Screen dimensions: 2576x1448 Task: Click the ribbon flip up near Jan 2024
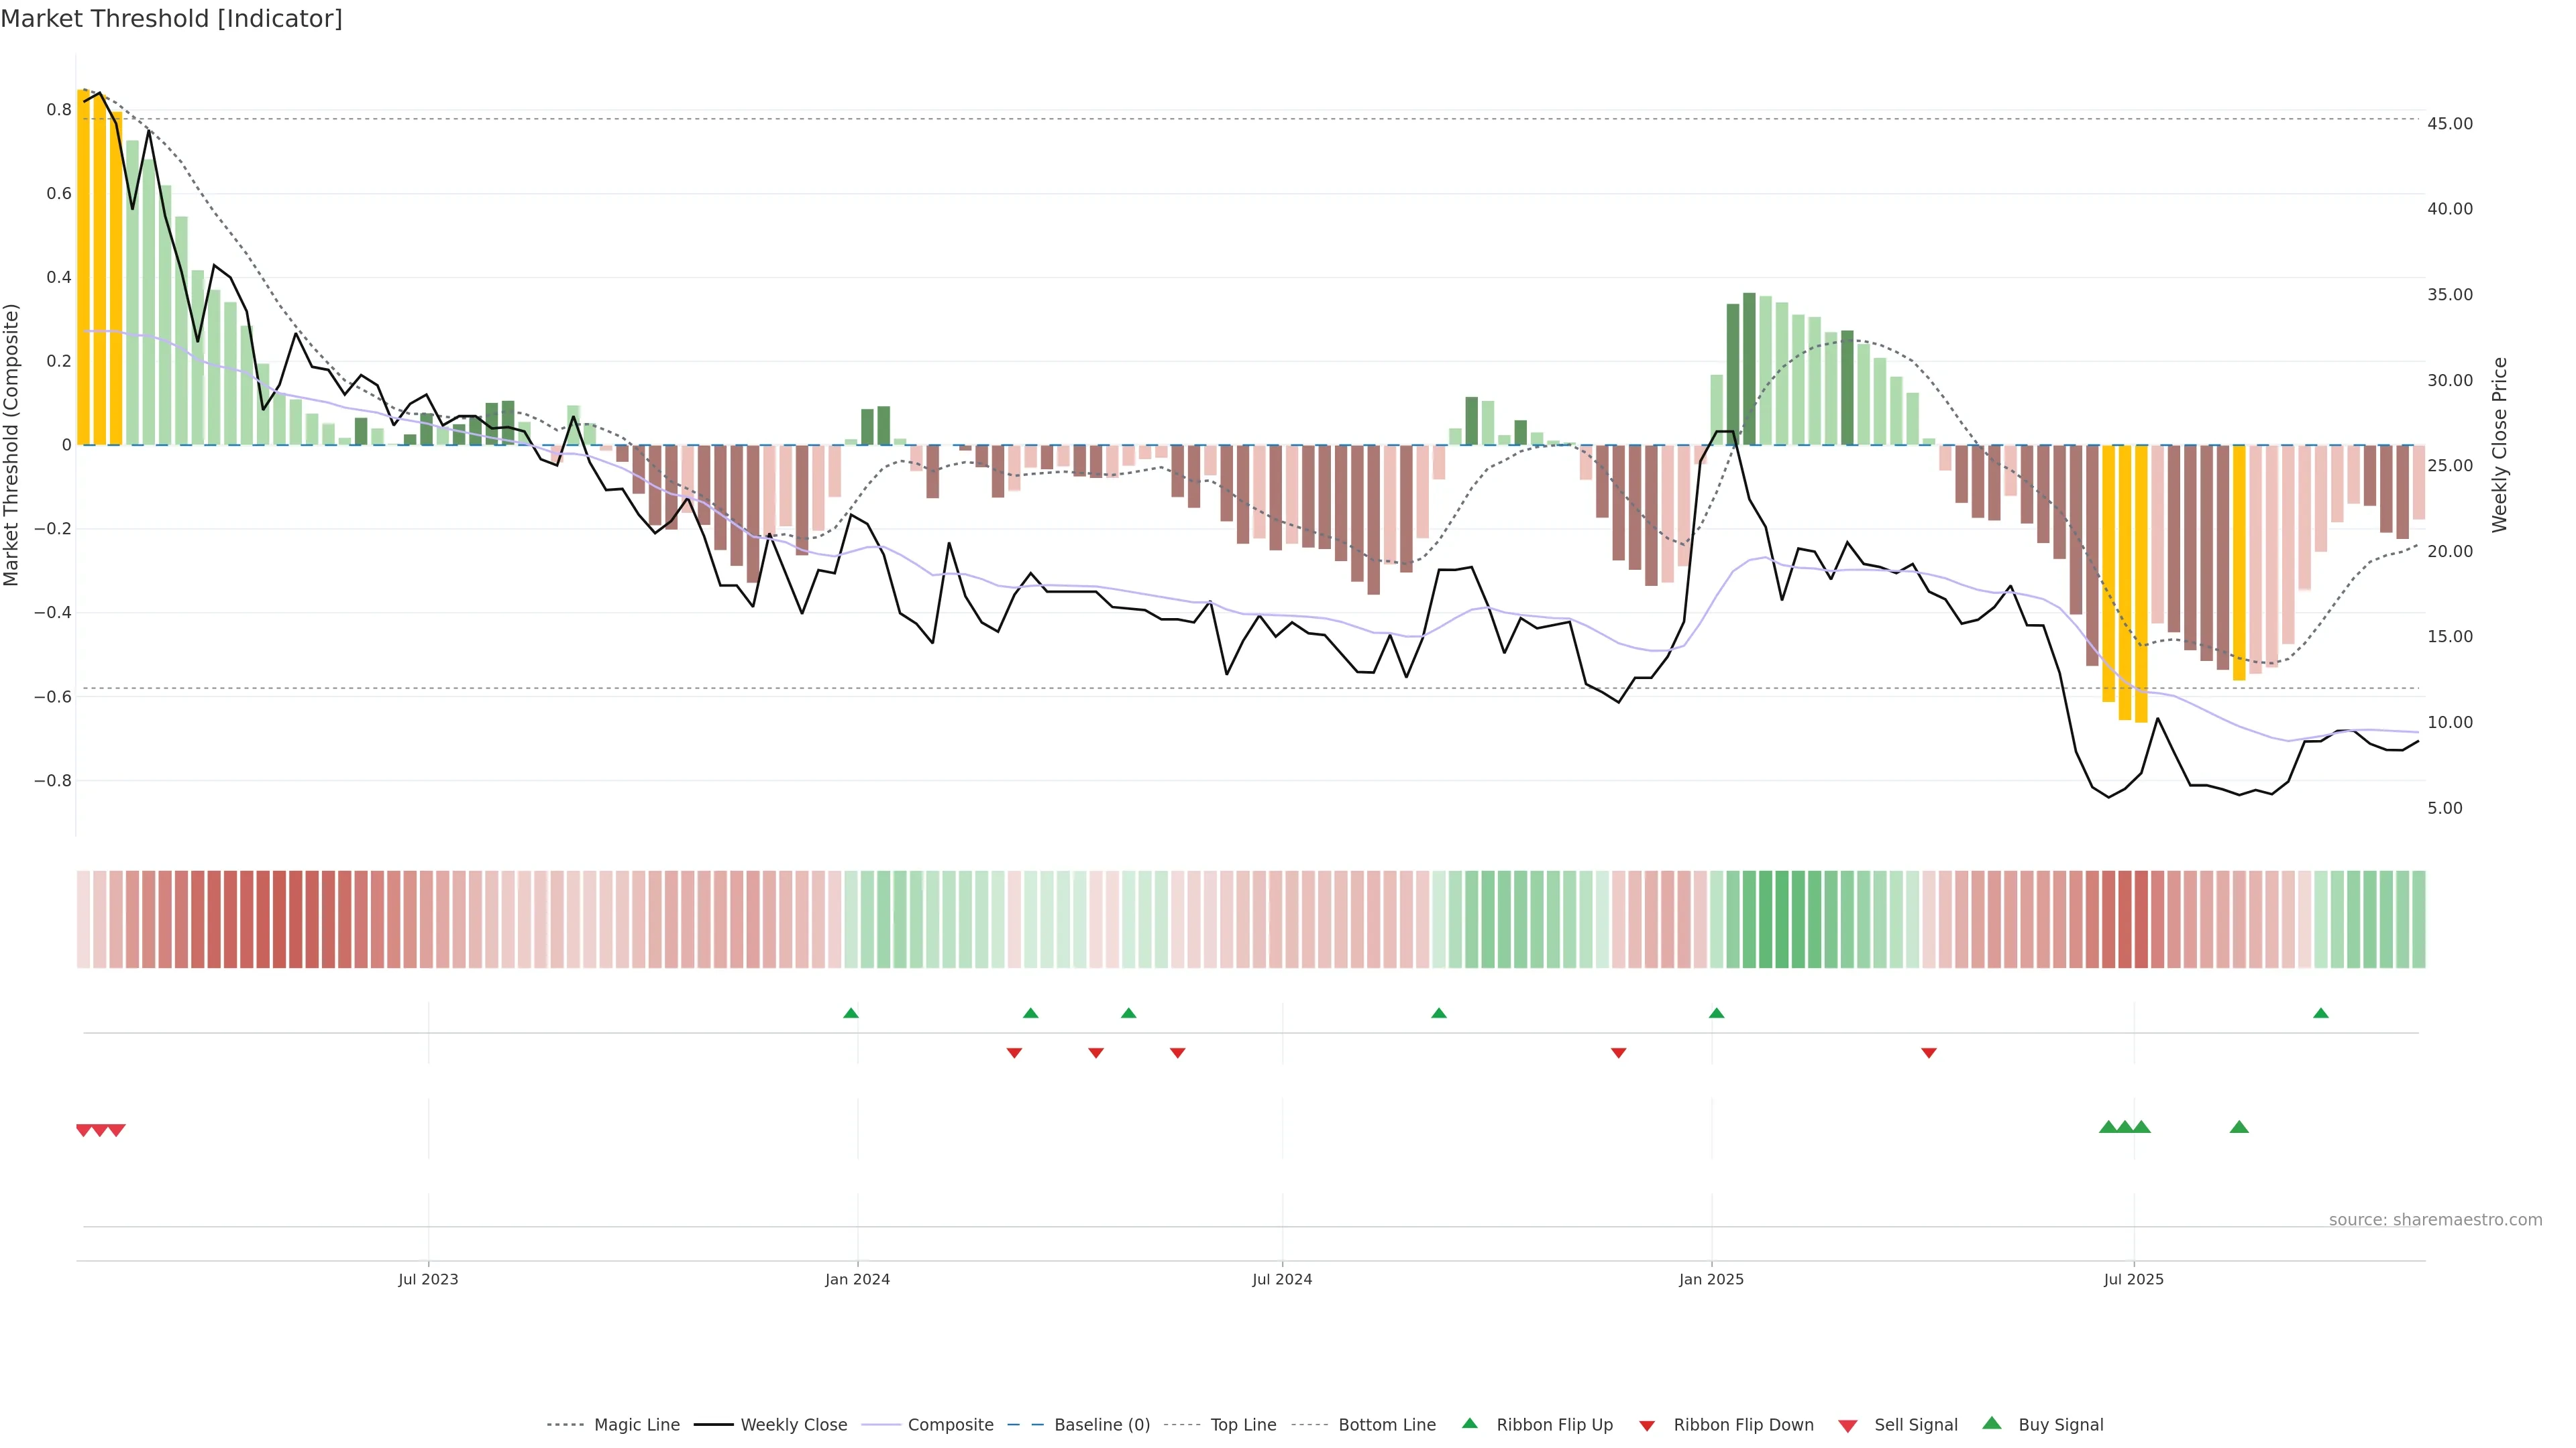click(x=851, y=1014)
